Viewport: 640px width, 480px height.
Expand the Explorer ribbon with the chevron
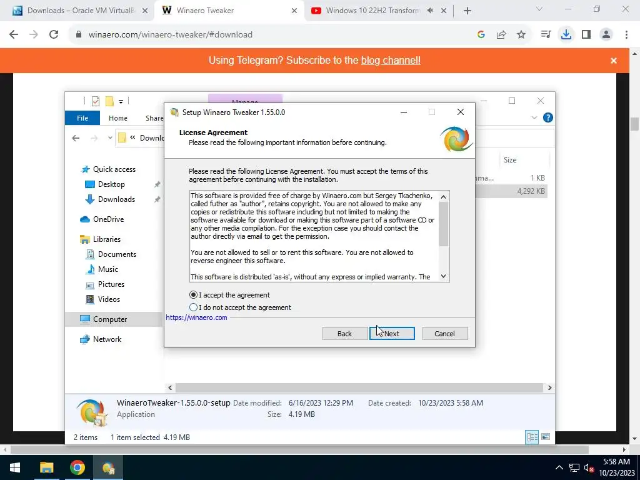[534, 118]
